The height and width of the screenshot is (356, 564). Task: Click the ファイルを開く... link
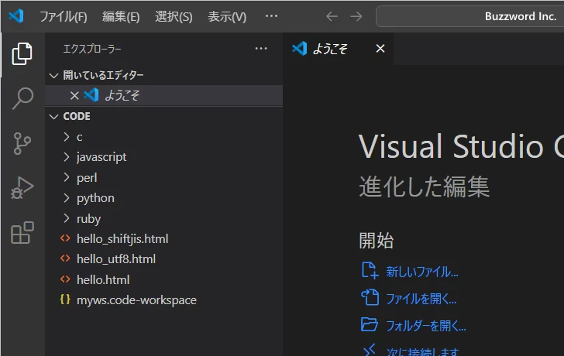point(421,299)
